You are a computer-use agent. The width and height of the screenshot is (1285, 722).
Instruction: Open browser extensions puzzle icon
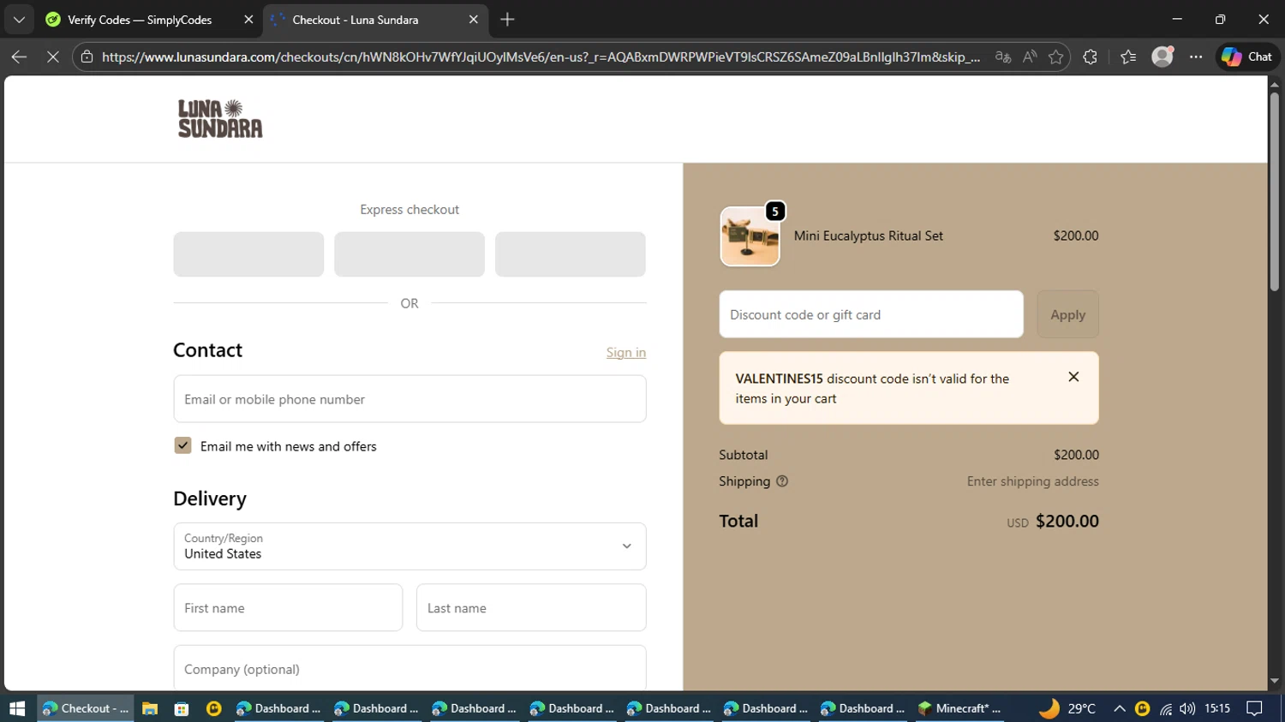click(1090, 57)
